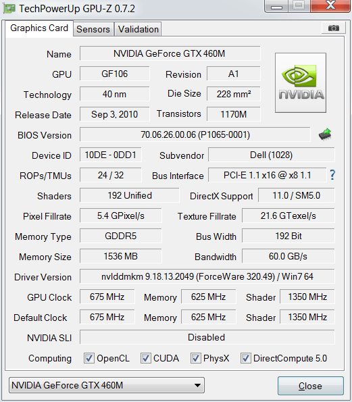Click the Pixel Fillrate field 5.4 GPixel/s
This screenshot has width=352, height=402.
tap(120, 216)
